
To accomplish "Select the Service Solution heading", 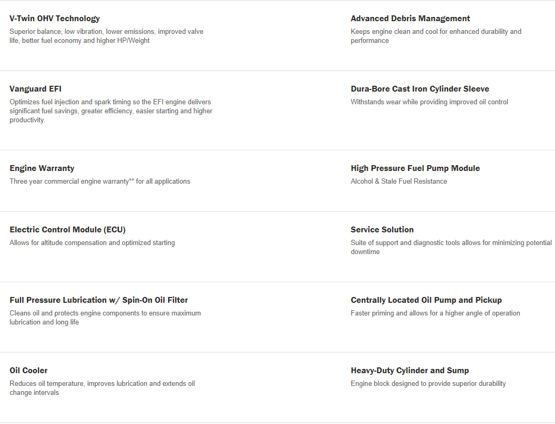I will click(x=382, y=230).
